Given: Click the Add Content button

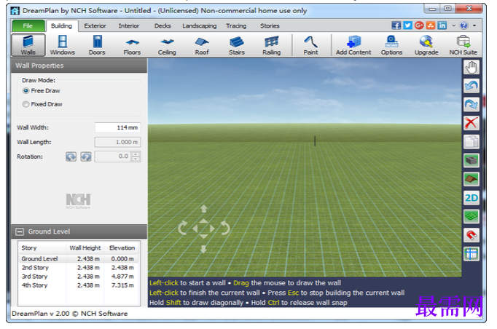Looking at the screenshot, I should click(x=353, y=45).
